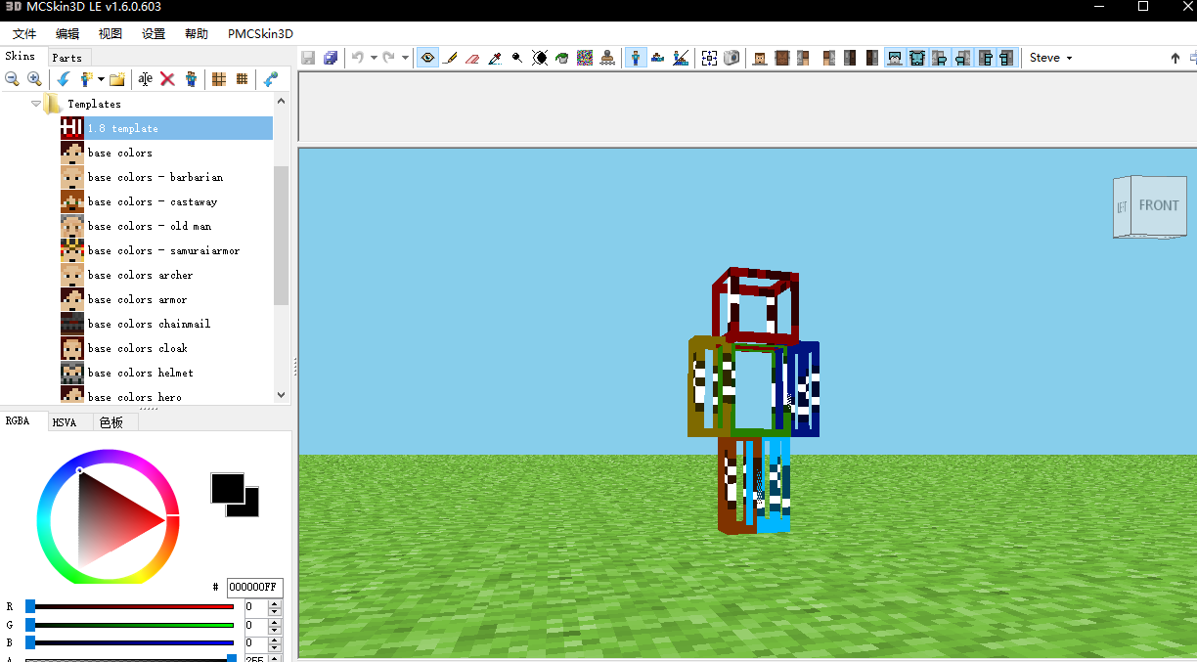The height and width of the screenshot is (662, 1197).
Task: Toggle the 3D perspective view mode (Steve figure)
Action: [636, 58]
